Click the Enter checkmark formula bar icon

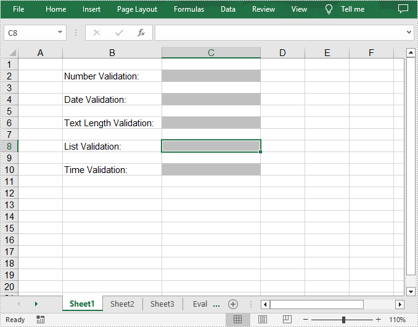pos(119,33)
